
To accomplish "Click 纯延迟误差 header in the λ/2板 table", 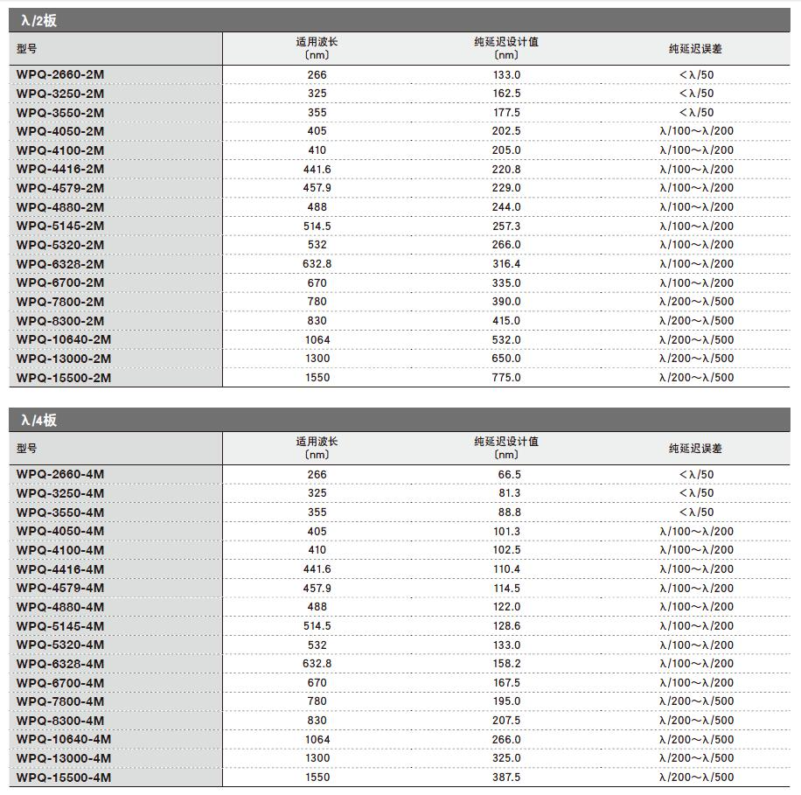I will (x=695, y=49).
